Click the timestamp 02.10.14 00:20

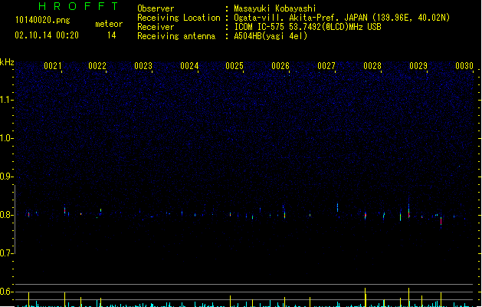47,35
